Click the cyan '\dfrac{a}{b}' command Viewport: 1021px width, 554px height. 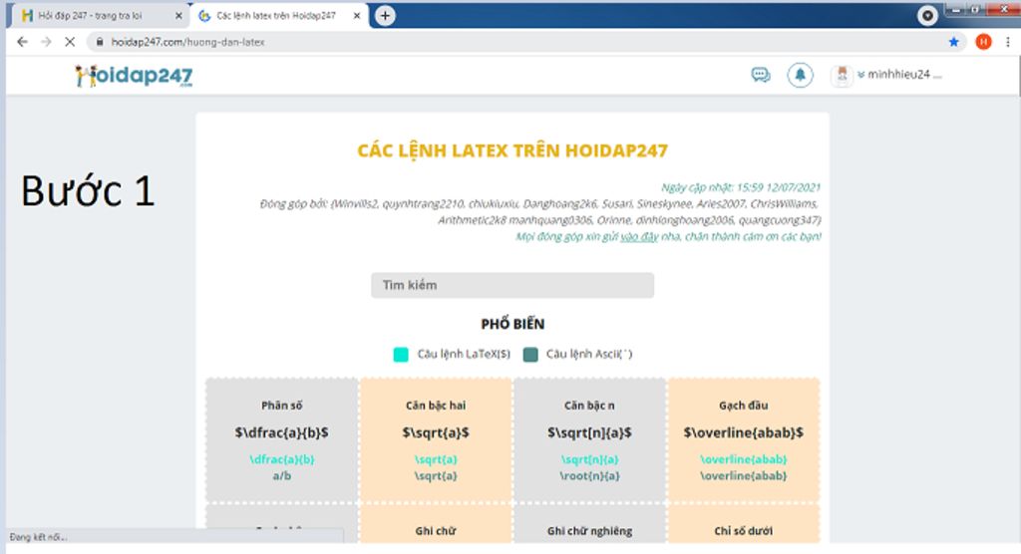282,459
